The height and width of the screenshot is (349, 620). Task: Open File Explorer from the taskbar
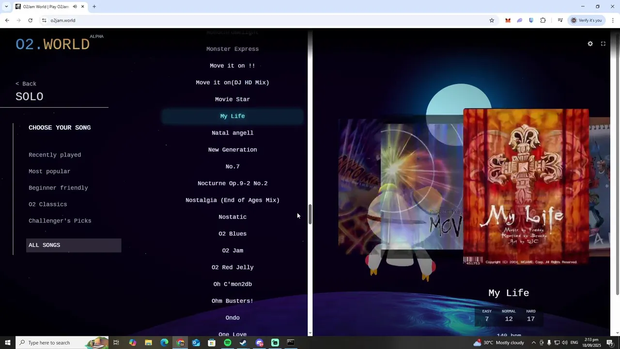click(x=148, y=343)
